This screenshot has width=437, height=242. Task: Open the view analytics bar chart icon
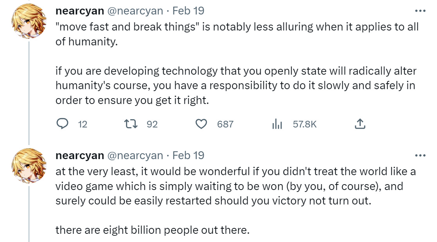277,124
